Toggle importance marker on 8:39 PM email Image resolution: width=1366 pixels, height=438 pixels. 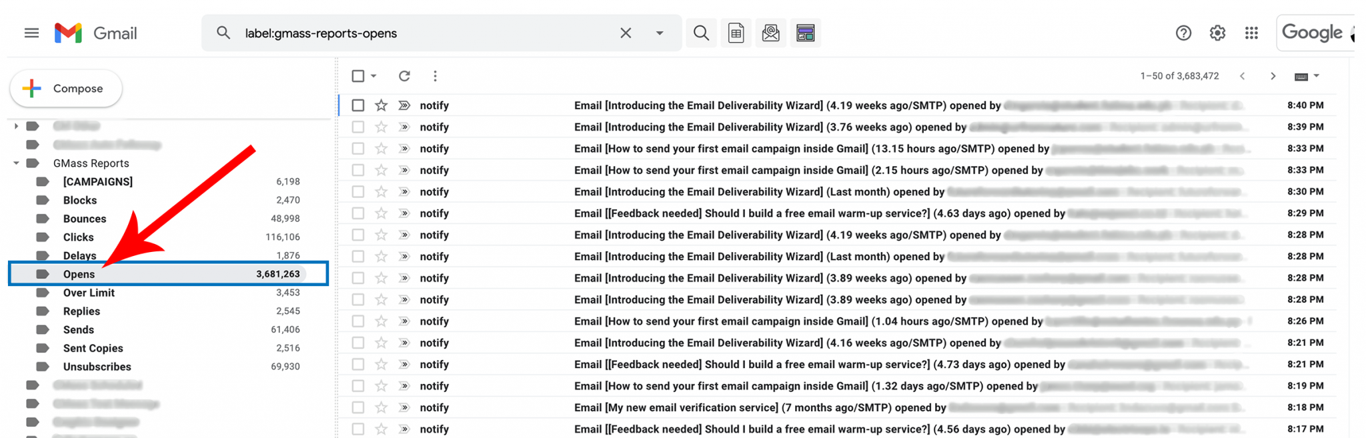(404, 127)
